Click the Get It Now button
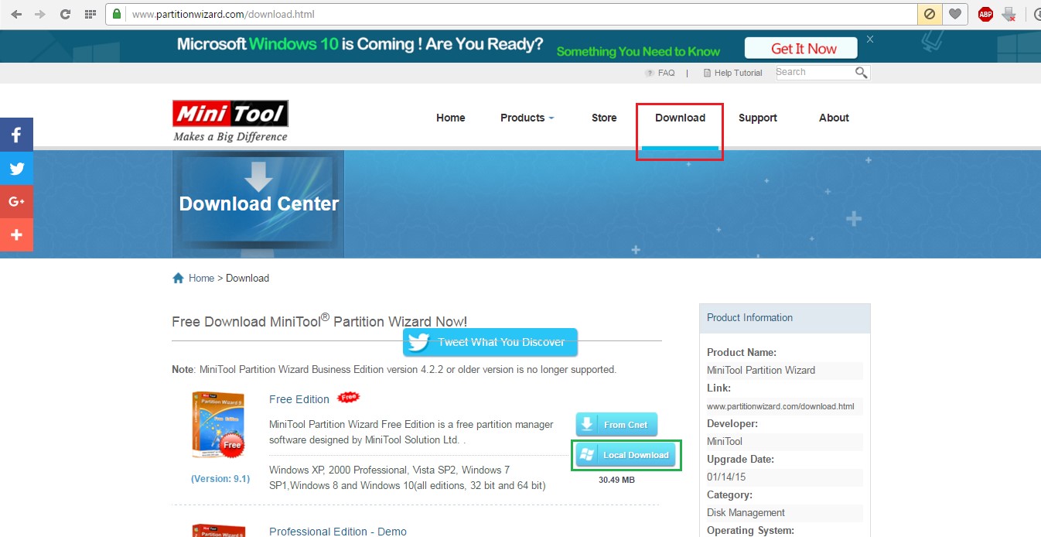 click(800, 47)
